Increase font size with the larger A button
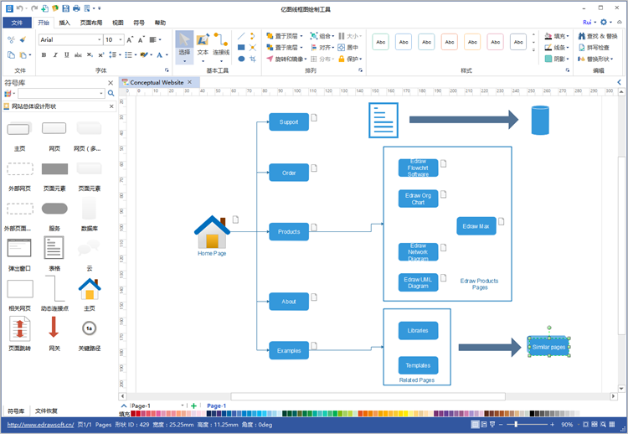 129,39
